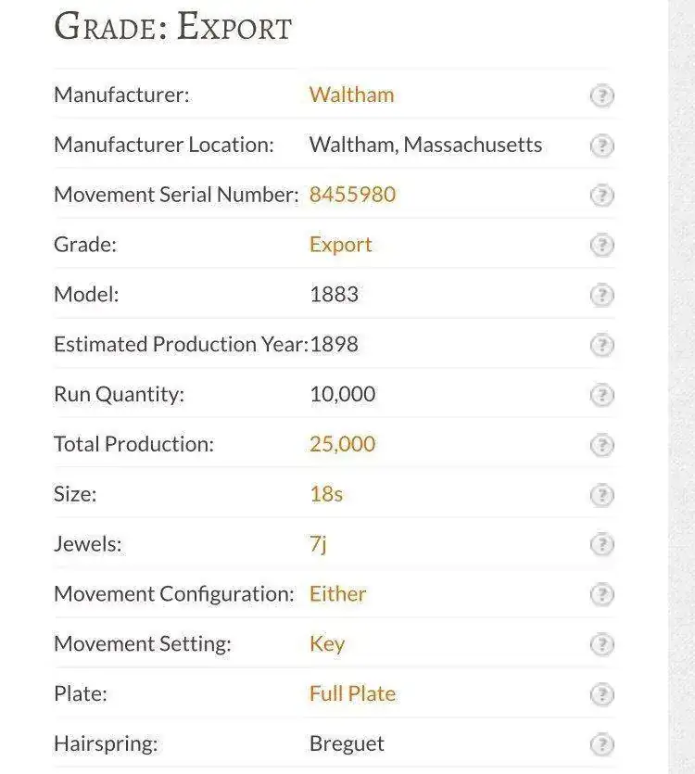The image size is (695, 774).
Task: Open help for Estimated Production Year
Action: point(601,345)
